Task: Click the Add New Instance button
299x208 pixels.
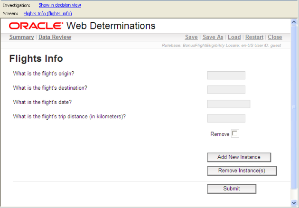Action: (239, 157)
